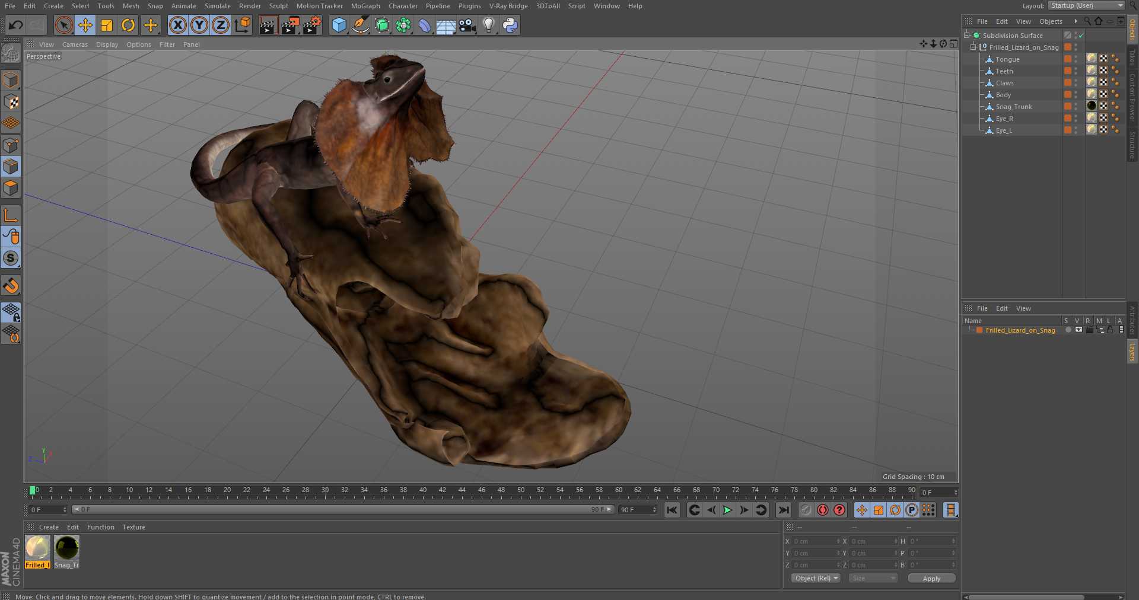
Task: Select the Move tool in the toolbar
Action: tap(85, 25)
